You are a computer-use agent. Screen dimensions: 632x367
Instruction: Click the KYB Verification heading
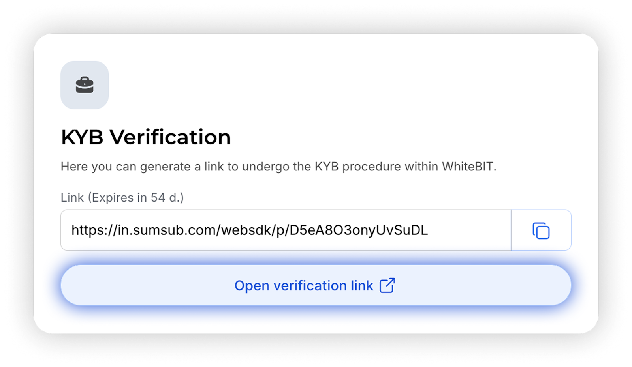(146, 137)
